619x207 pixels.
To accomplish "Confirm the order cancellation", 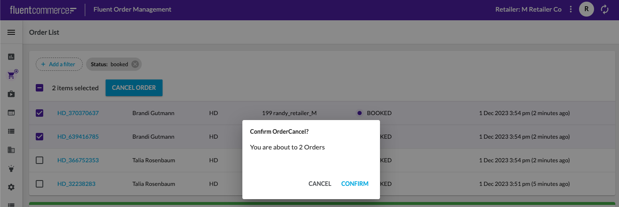I will (x=355, y=184).
